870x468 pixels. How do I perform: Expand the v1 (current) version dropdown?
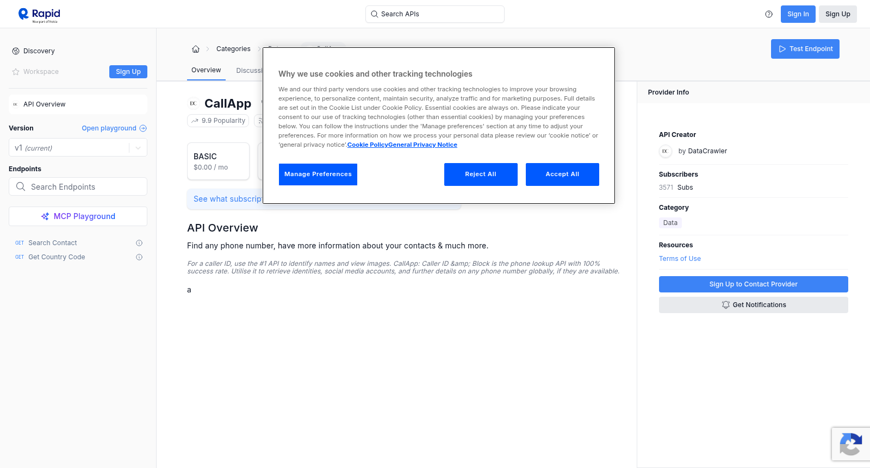click(x=78, y=148)
